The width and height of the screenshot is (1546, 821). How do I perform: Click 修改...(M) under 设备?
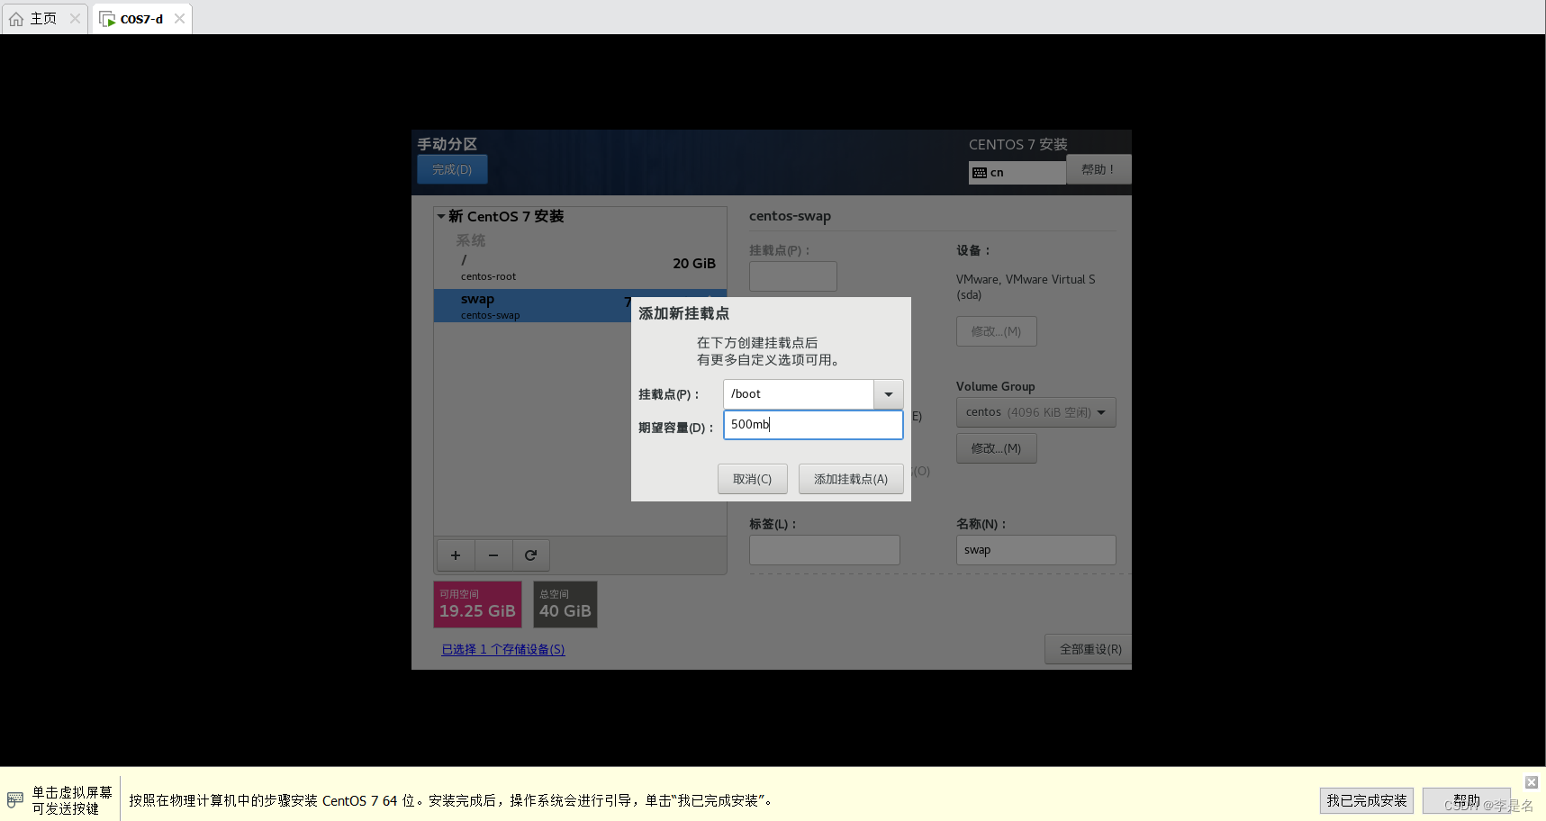coord(996,331)
